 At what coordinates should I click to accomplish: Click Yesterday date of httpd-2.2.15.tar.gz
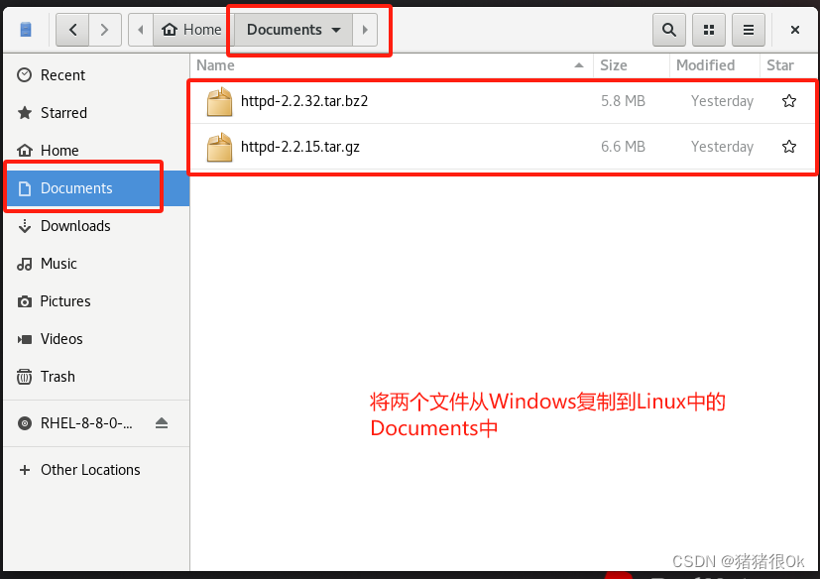click(x=722, y=147)
